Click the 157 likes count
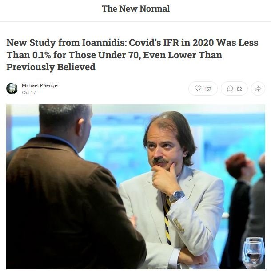The width and height of the screenshot is (271, 272). (208, 89)
